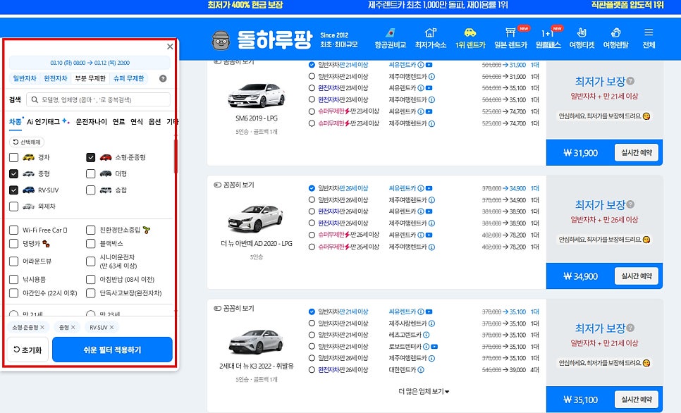Select SM6 완전자차 만23세이상 씨유렌트카 radio
This screenshot has height=413, width=681.
(x=312, y=88)
